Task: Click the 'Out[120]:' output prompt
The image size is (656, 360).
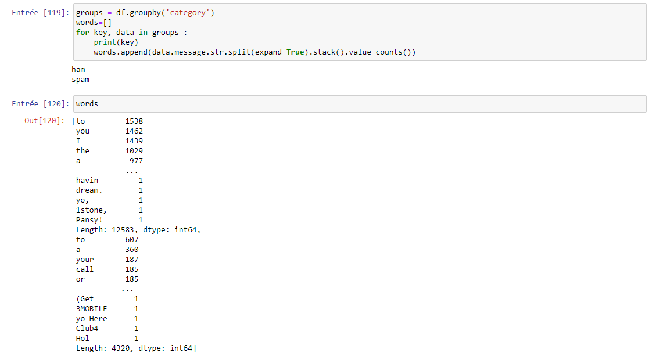Action: (x=44, y=121)
